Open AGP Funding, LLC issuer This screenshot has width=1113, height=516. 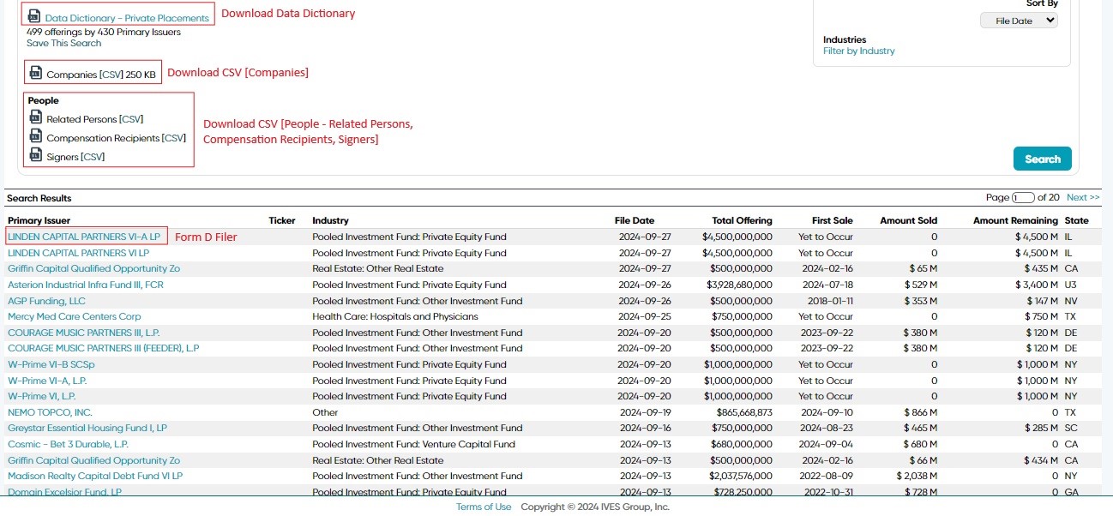[46, 301]
